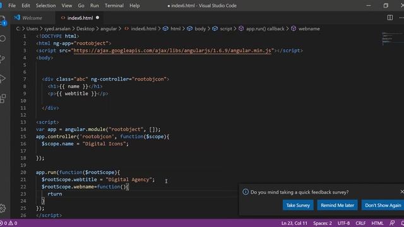Expand the app.run() callback breadcrumb

point(261,28)
